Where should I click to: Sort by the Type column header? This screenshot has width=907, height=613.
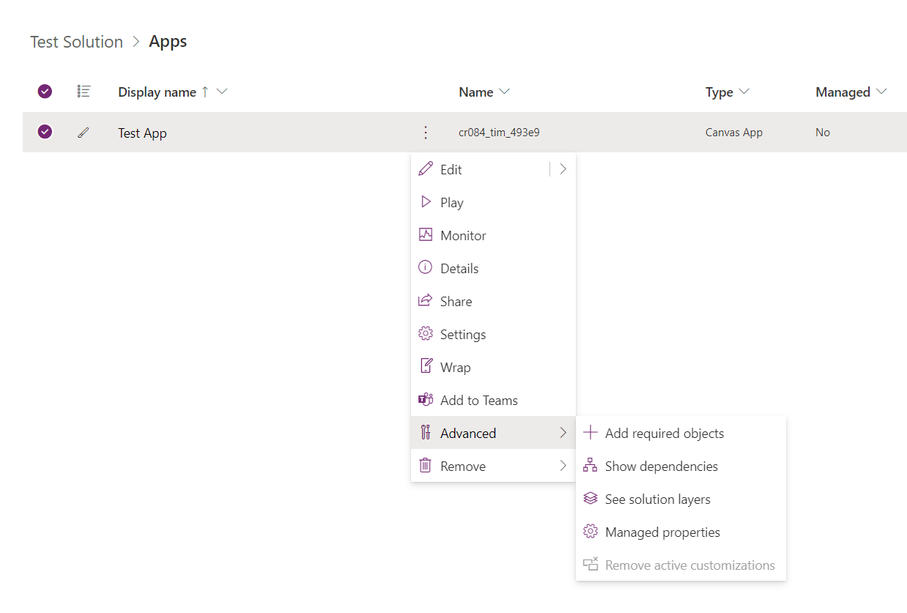pos(719,92)
